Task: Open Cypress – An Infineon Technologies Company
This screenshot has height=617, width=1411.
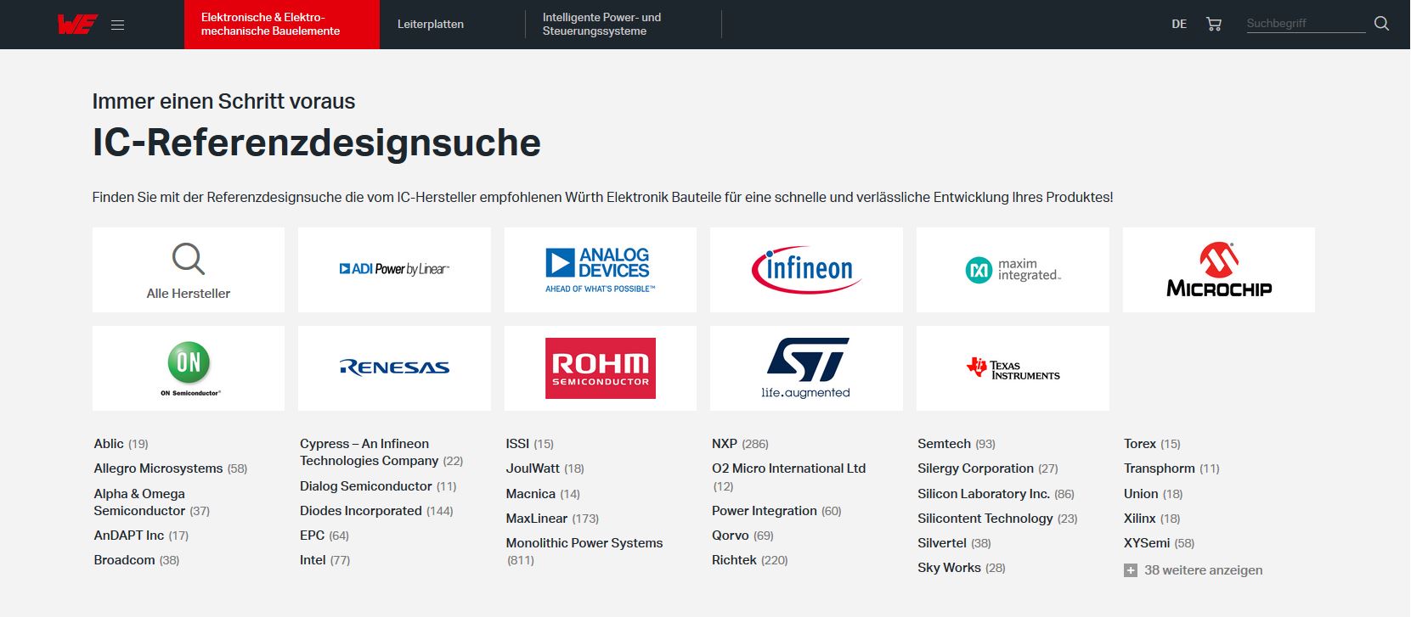Action: tap(370, 452)
